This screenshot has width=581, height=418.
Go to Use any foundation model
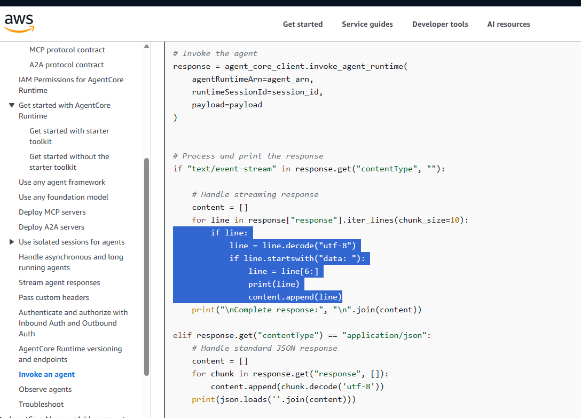pyautogui.click(x=64, y=197)
